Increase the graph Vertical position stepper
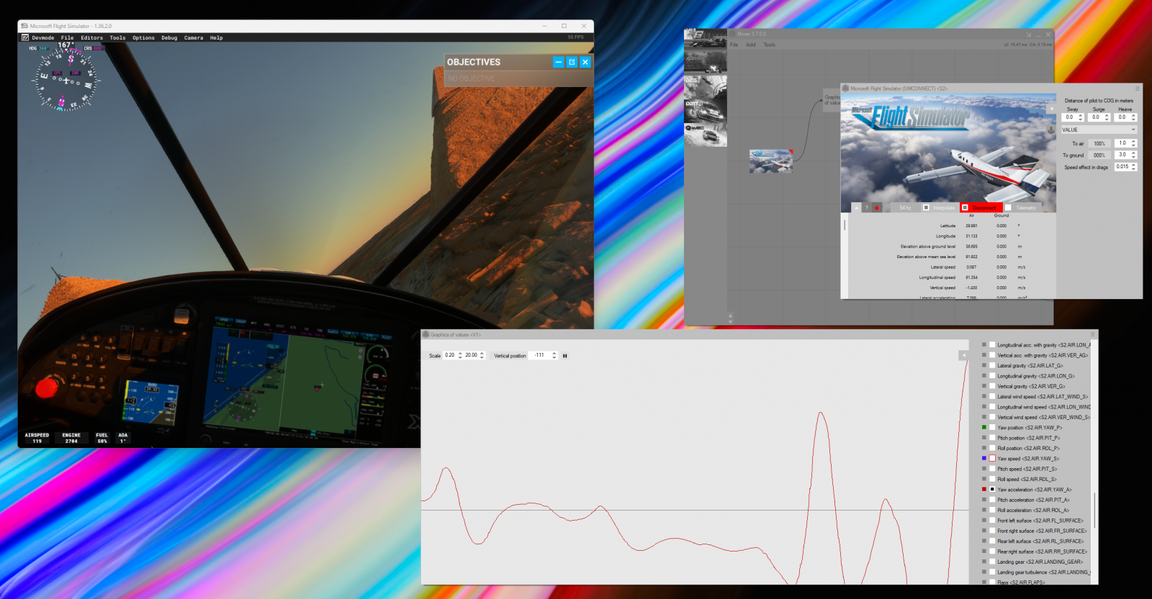Screen dimensions: 1152x599 pyautogui.click(x=554, y=353)
